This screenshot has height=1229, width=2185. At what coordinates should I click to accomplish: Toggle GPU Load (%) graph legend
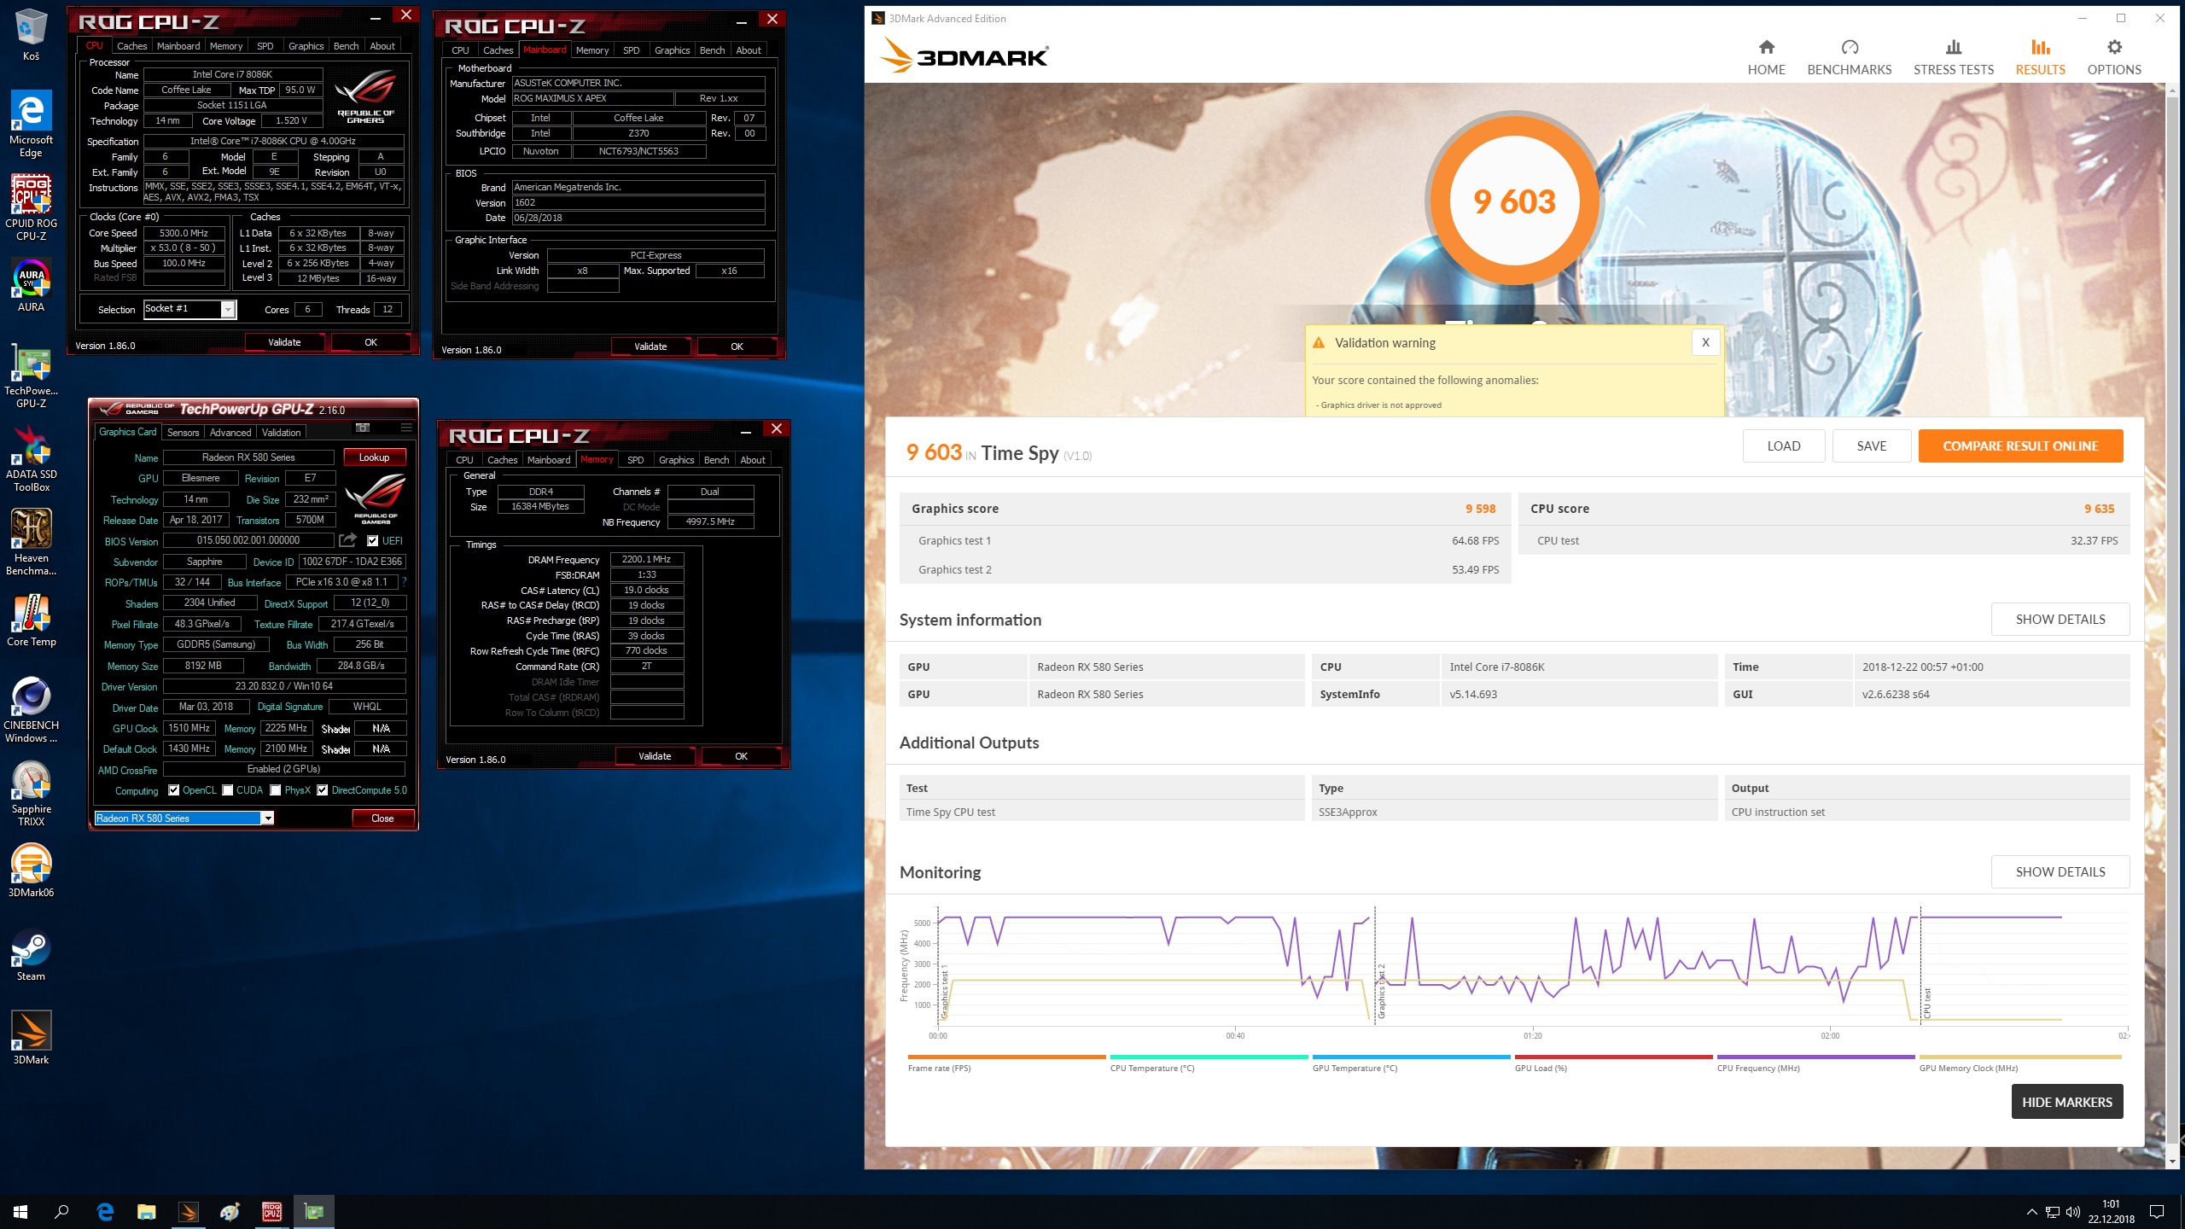[x=1613, y=1063]
